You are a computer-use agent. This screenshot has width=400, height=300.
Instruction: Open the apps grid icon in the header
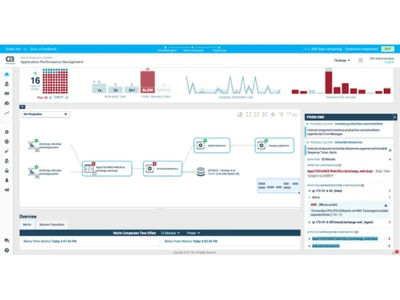coord(361,60)
